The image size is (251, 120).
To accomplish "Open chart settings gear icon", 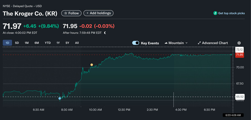I will 239,43.
